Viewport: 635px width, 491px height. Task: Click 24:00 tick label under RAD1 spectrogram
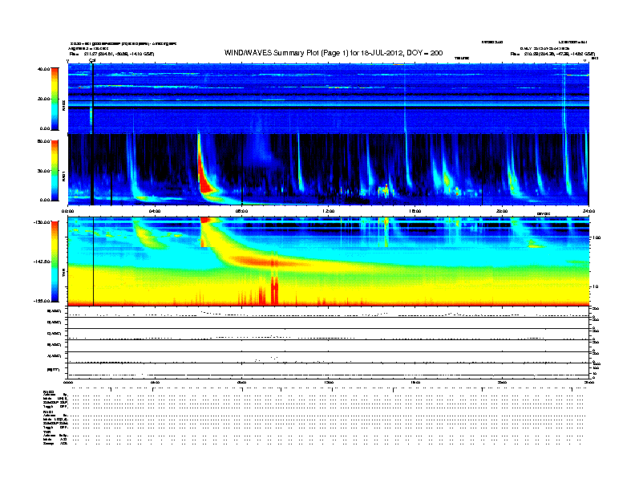[588, 211]
